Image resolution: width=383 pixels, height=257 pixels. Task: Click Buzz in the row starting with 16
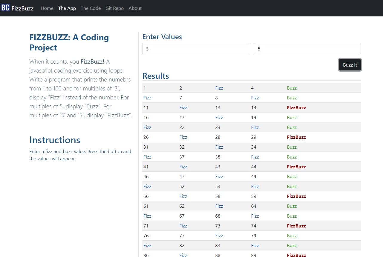(292, 118)
